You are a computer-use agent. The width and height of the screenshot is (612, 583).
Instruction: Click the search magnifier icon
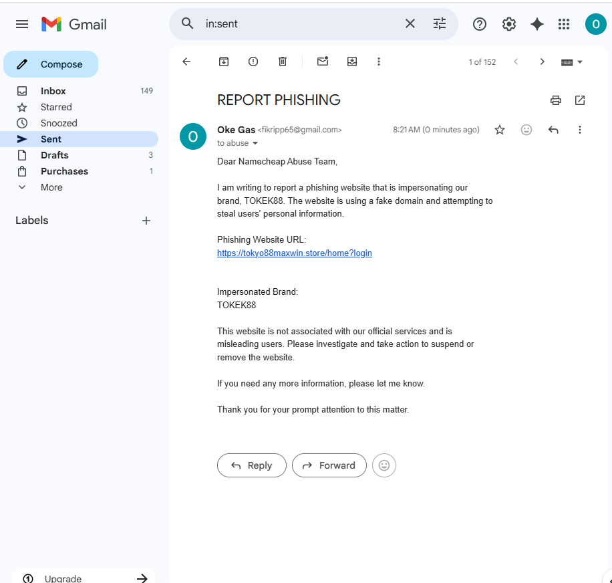coord(187,23)
